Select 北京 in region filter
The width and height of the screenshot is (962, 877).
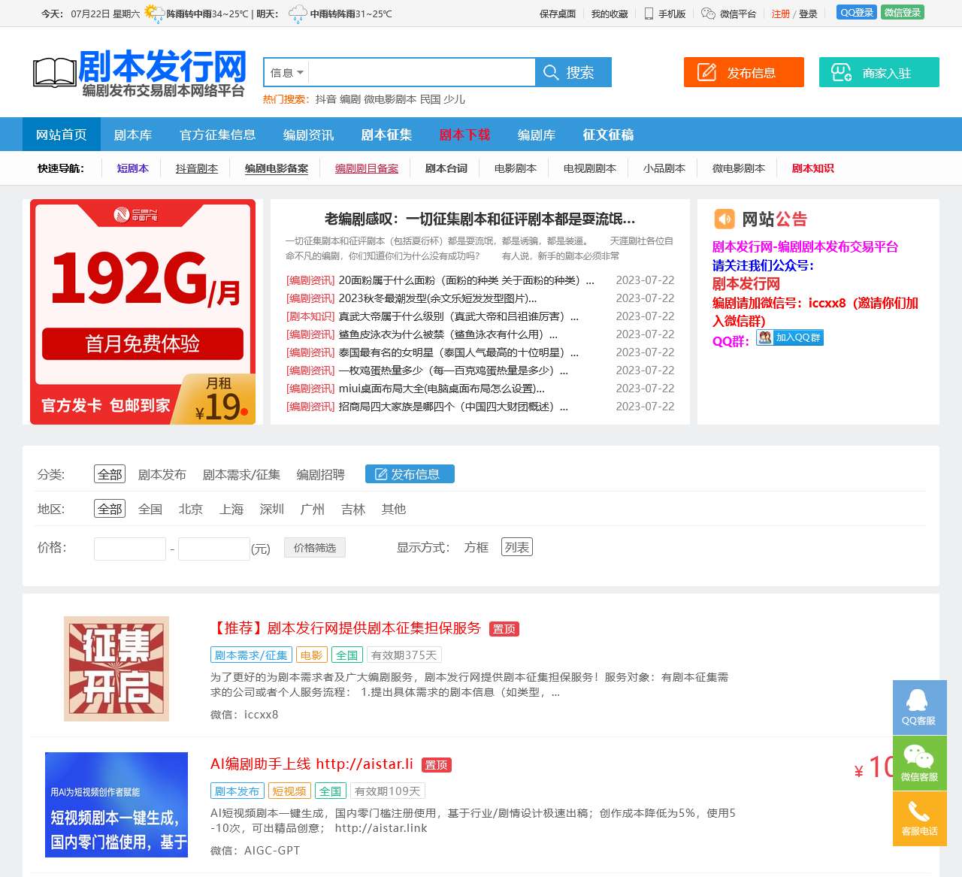[191, 509]
